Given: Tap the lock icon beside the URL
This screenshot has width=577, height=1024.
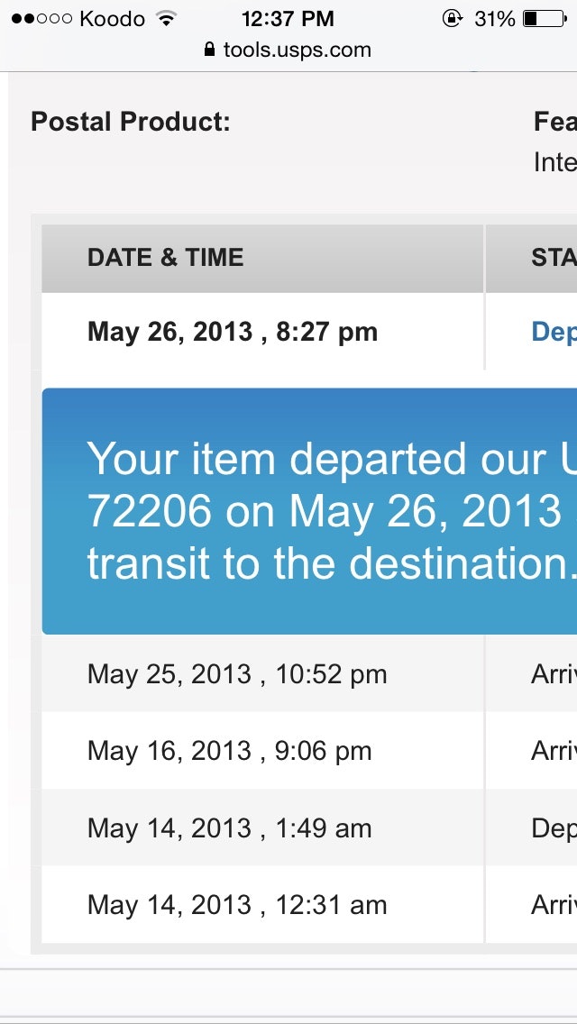Looking at the screenshot, I should [210, 50].
